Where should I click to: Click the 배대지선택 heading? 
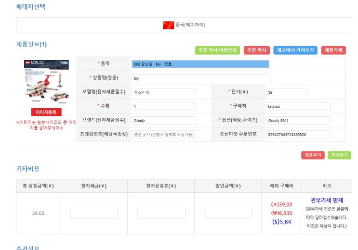(x=30, y=7)
